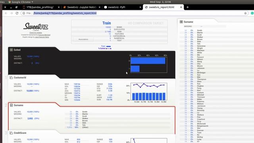Click the Exited bar for value 0

[x=148, y=61]
